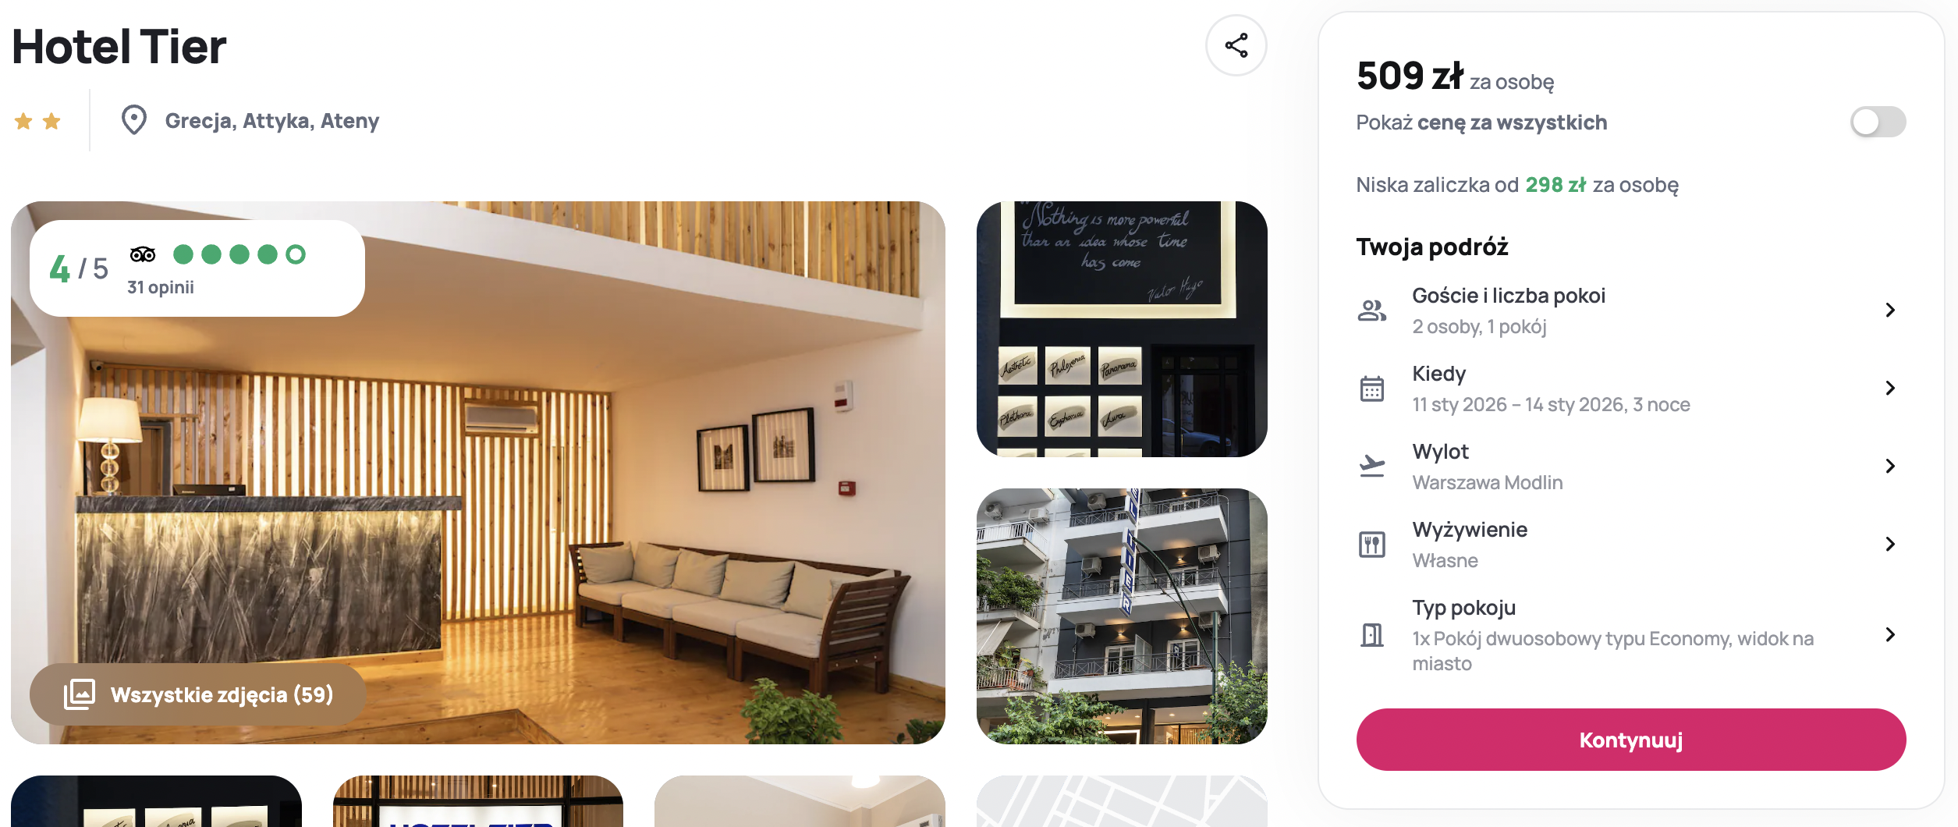Click the door icon for room type
The width and height of the screenshot is (1958, 827).
coord(1371,634)
